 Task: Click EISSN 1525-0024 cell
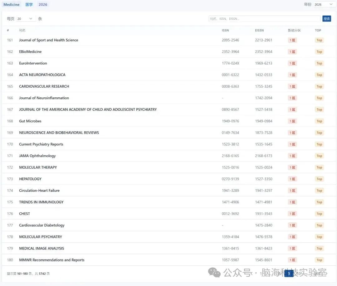pyautogui.click(x=263, y=167)
